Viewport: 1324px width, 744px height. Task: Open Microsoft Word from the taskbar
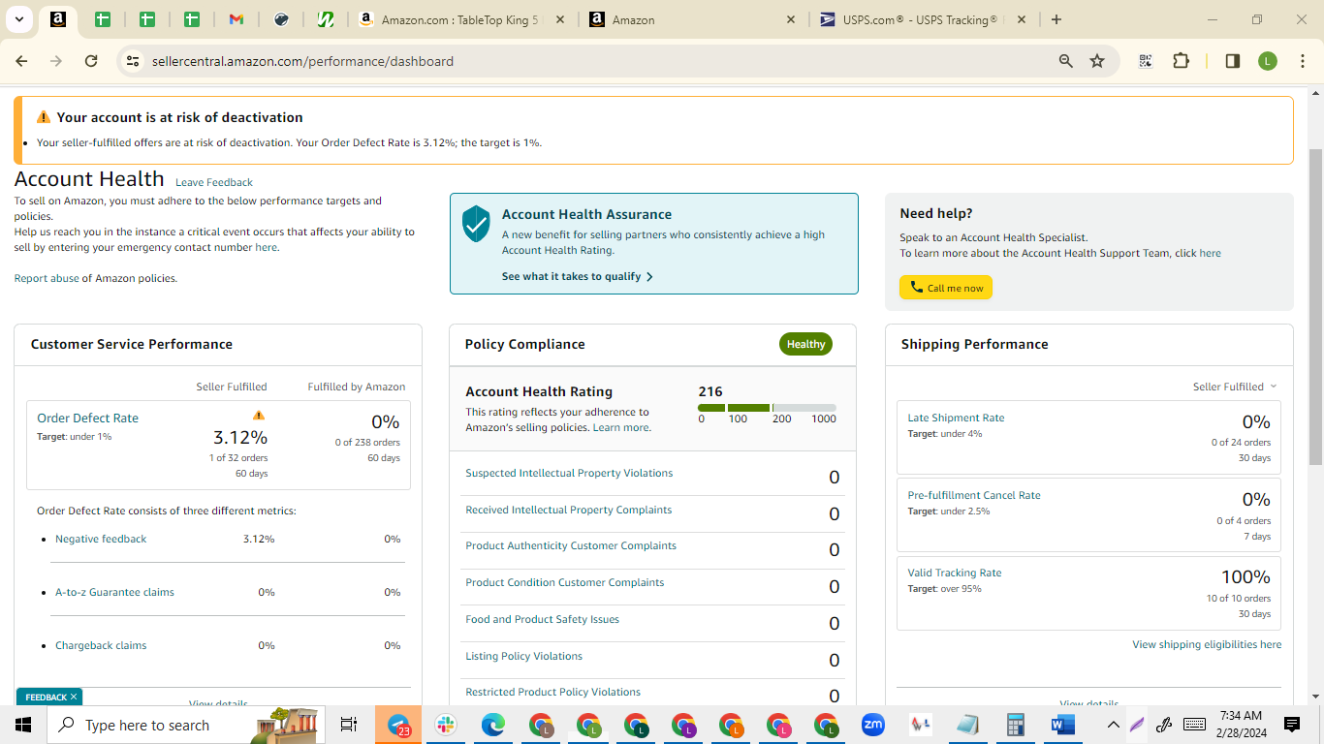[1063, 725]
